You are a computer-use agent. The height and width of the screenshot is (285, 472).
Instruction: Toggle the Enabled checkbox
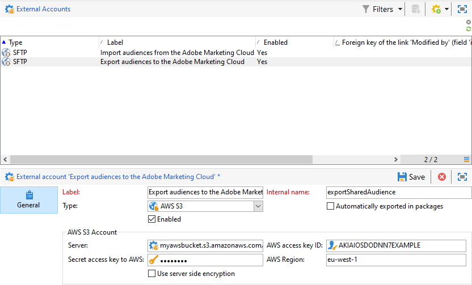151,219
